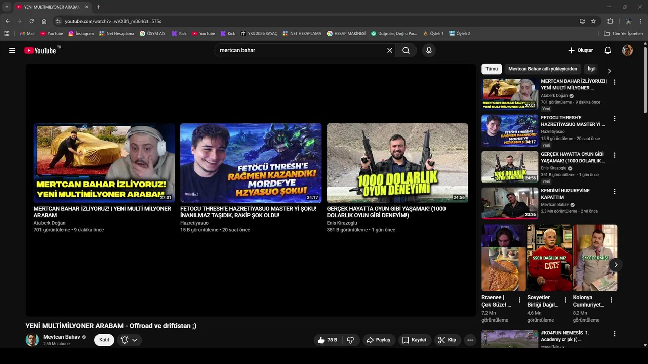
Task: Play FETOCU THRESH'E endscreen thumbnail
Action: click(x=251, y=163)
